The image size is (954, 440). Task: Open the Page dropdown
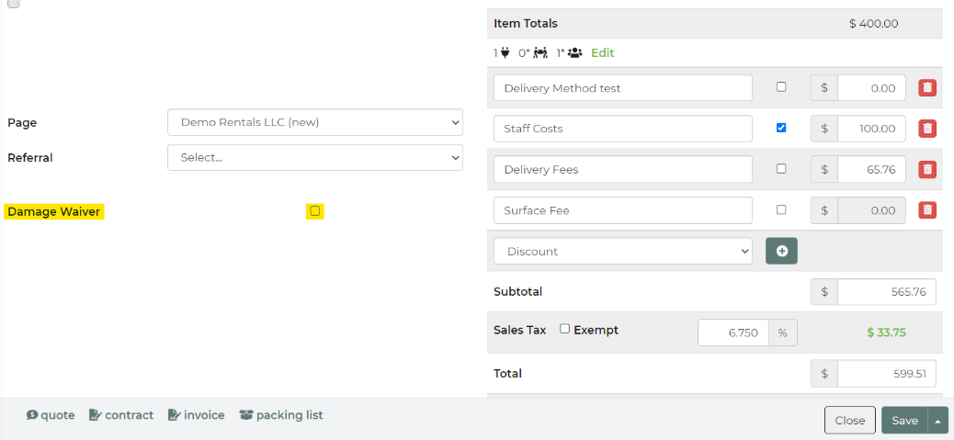(x=315, y=122)
